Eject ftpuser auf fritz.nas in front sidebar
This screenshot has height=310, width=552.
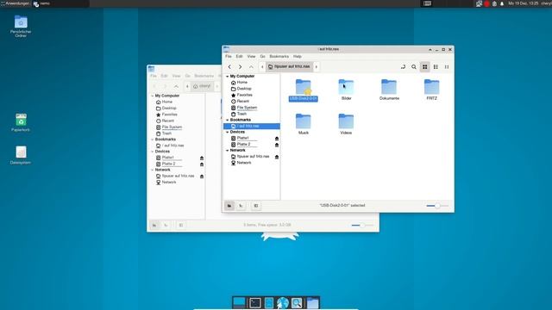click(x=277, y=157)
